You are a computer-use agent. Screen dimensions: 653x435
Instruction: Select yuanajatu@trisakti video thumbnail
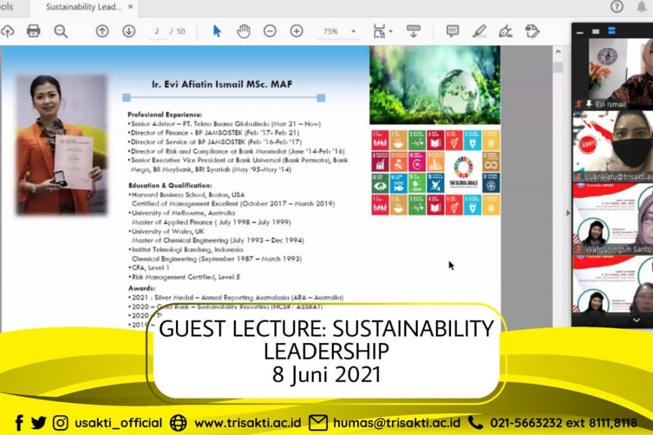[x=613, y=146]
